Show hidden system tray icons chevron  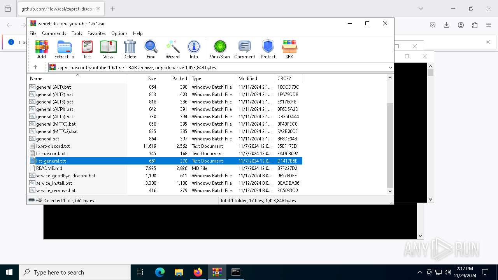point(419,272)
